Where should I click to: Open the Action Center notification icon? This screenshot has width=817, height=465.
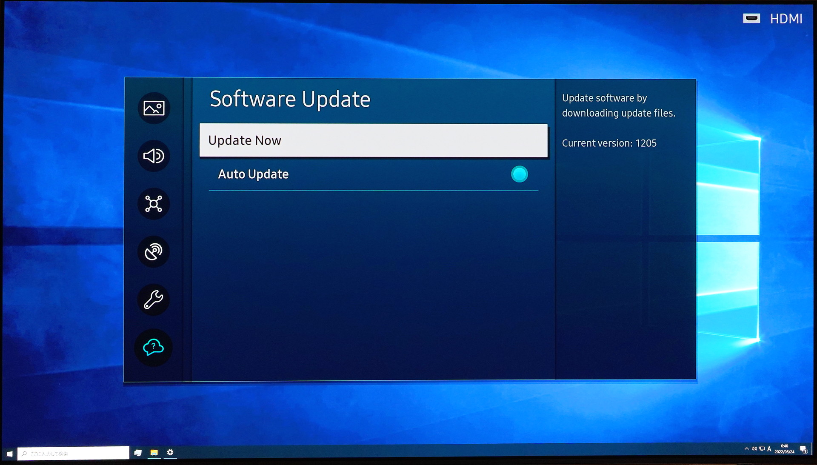803,450
